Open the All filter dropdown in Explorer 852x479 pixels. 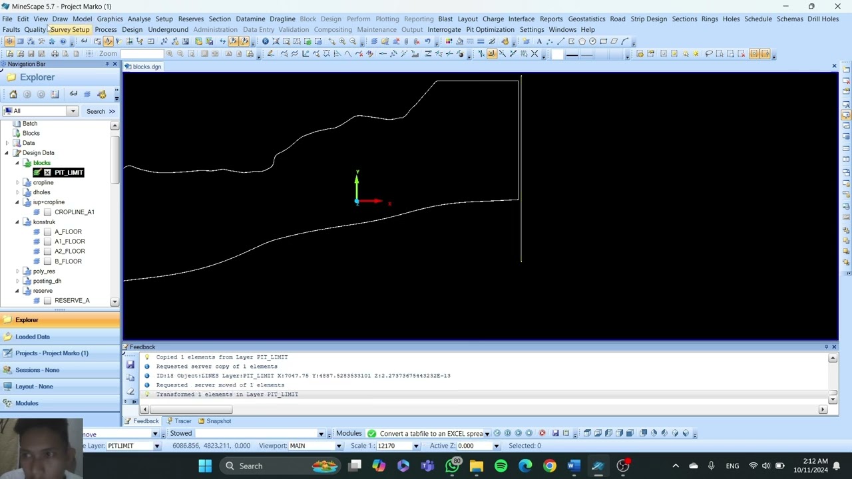pyautogui.click(x=73, y=111)
